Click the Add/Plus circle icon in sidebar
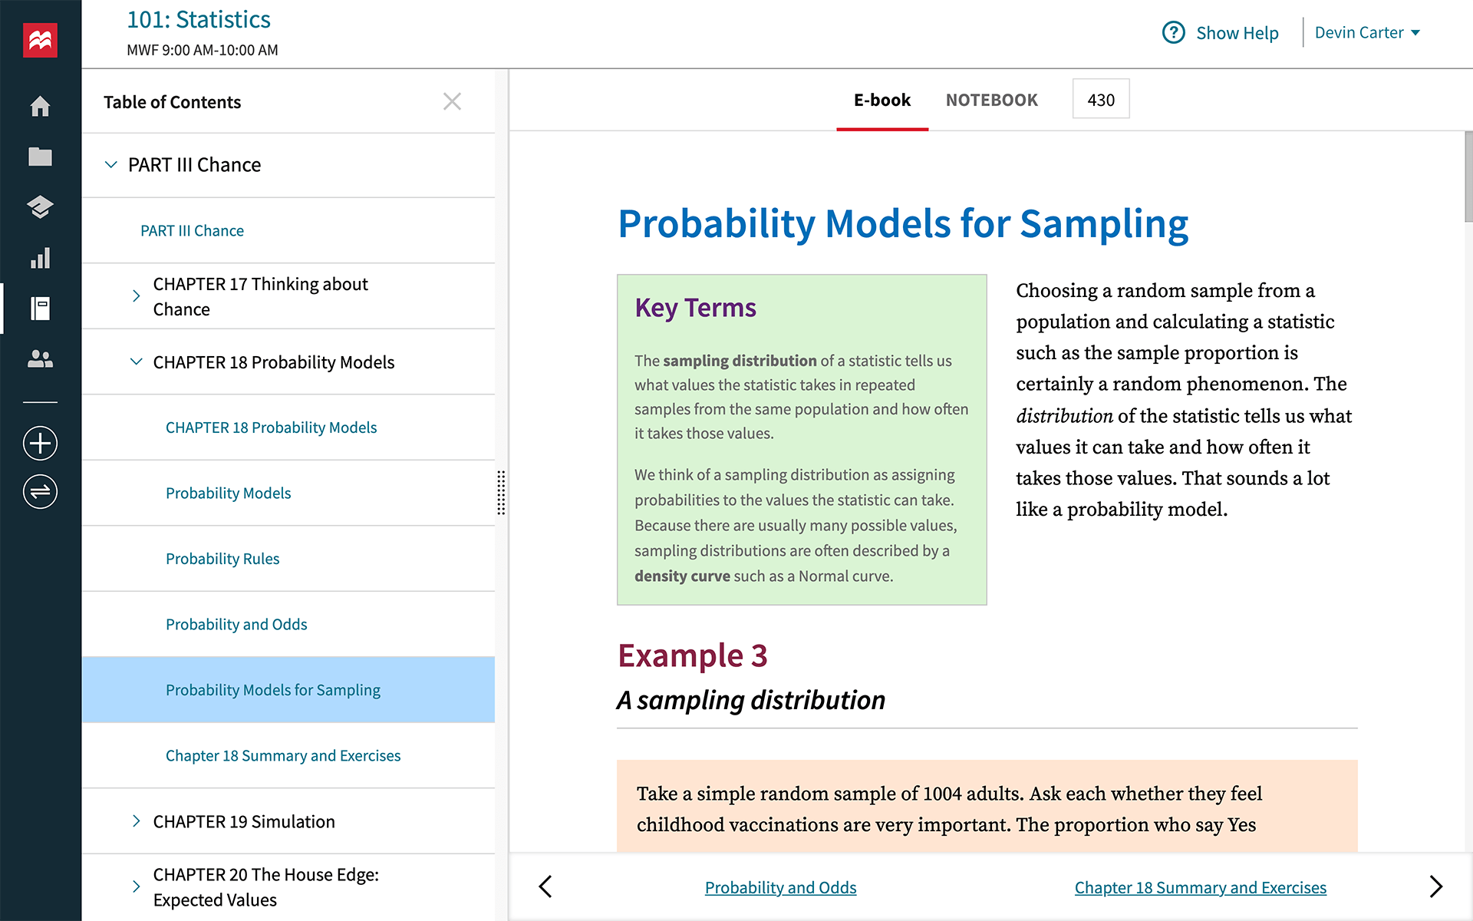Screen dimensions: 1473x921 41,444
